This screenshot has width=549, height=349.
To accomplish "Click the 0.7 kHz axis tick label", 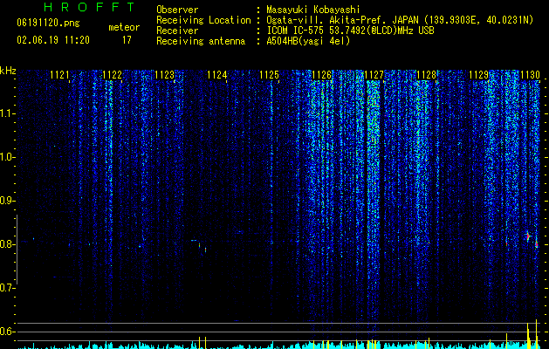I will point(7,288).
